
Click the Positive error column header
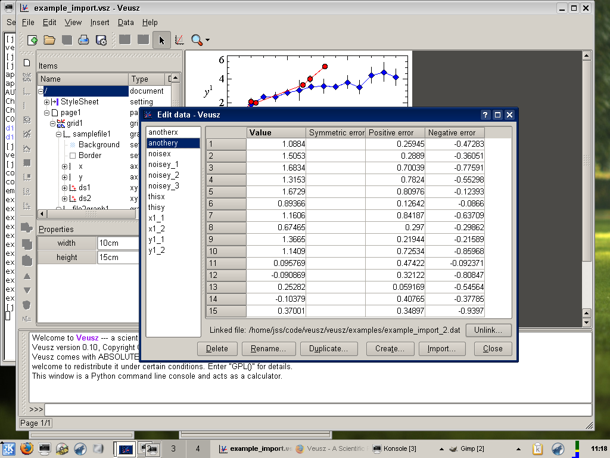pyautogui.click(x=396, y=133)
